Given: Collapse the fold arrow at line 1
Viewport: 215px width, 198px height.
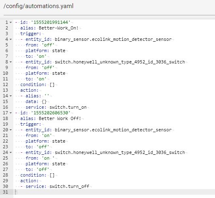Looking at the screenshot, I should click(11, 23).
